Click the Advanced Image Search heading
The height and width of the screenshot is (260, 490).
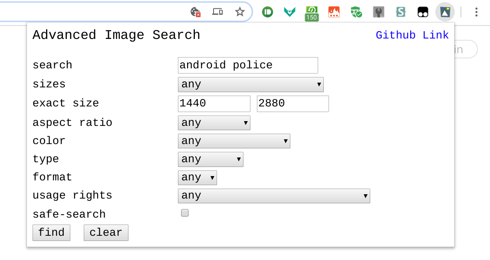click(116, 35)
